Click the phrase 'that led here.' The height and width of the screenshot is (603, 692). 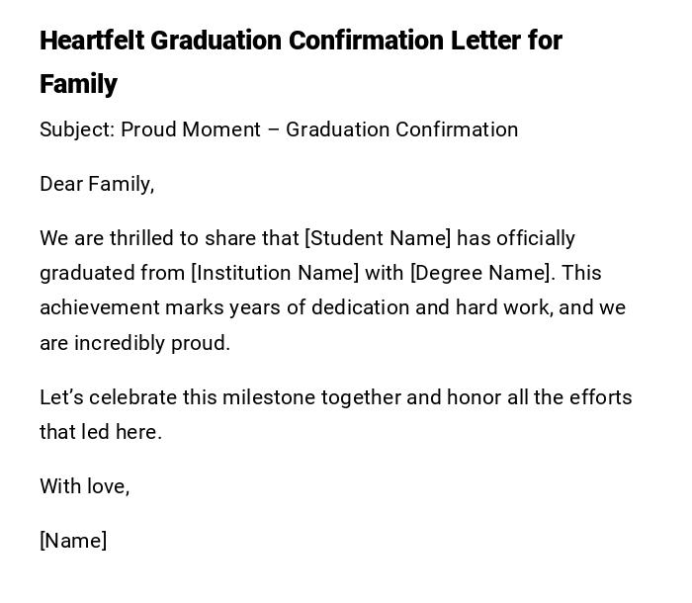[101, 432]
